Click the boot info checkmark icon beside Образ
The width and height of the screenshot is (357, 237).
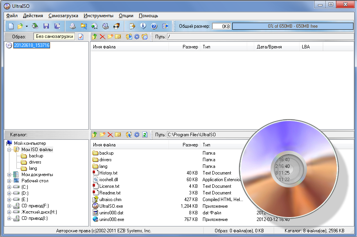click(x=81, y=37)
